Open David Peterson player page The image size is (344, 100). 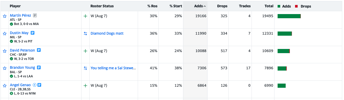tap(22, 50)
